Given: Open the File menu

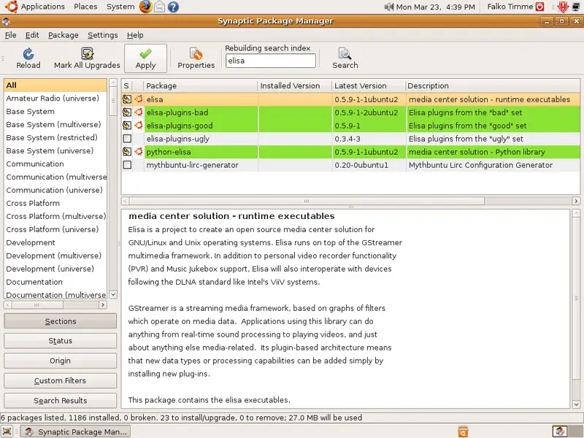Looking at the screenshot, I should coord(10,35).
